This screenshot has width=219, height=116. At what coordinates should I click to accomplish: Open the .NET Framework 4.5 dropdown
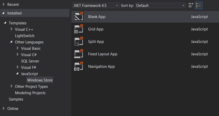[96, 5]
